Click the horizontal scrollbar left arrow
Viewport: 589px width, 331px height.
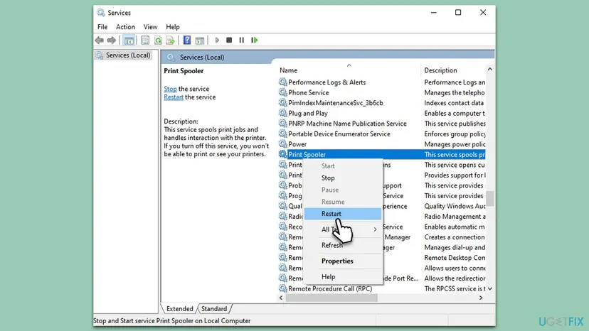pos(281,298)
